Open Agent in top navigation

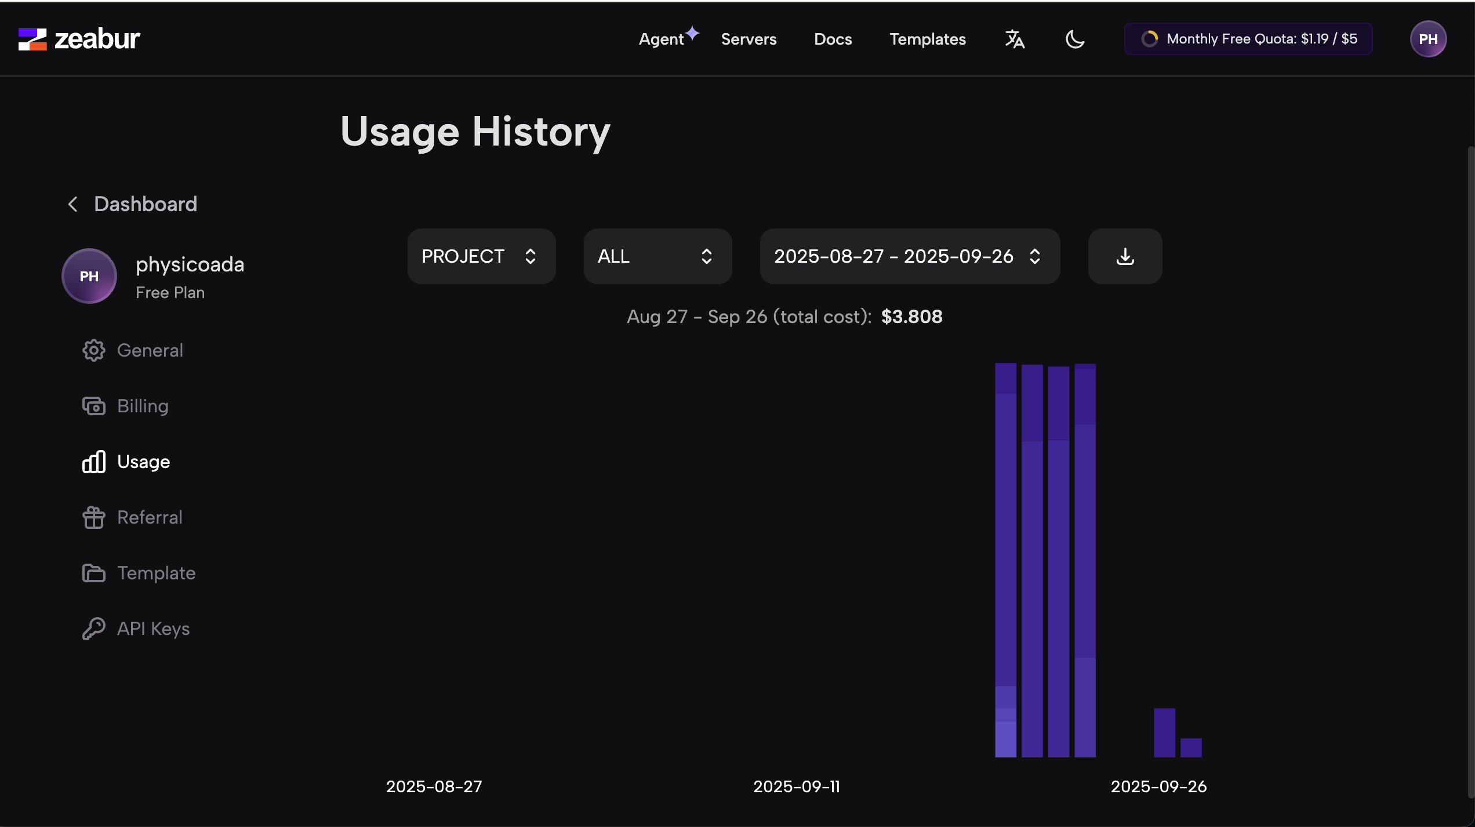[662, 39]
